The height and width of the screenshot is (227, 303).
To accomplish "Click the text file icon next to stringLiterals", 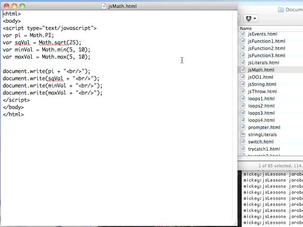I will (x=243, y=134).
